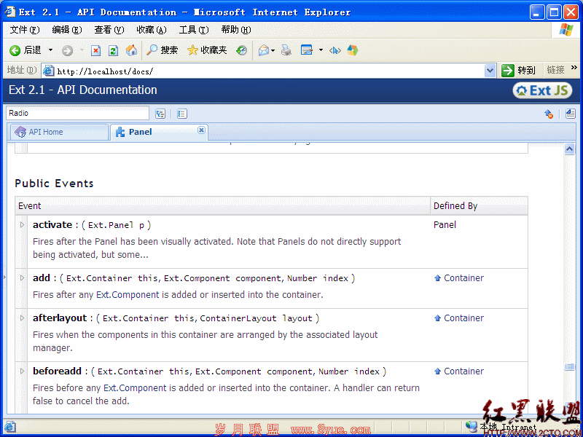This screenshot has width=583, height=437.
Task: Click the Intranet zone status icon
Action: pyautogui.click(x=472, y=426)
